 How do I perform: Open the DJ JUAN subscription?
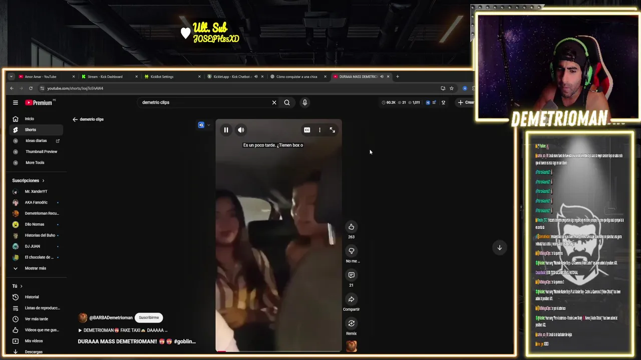click(36, 246)
